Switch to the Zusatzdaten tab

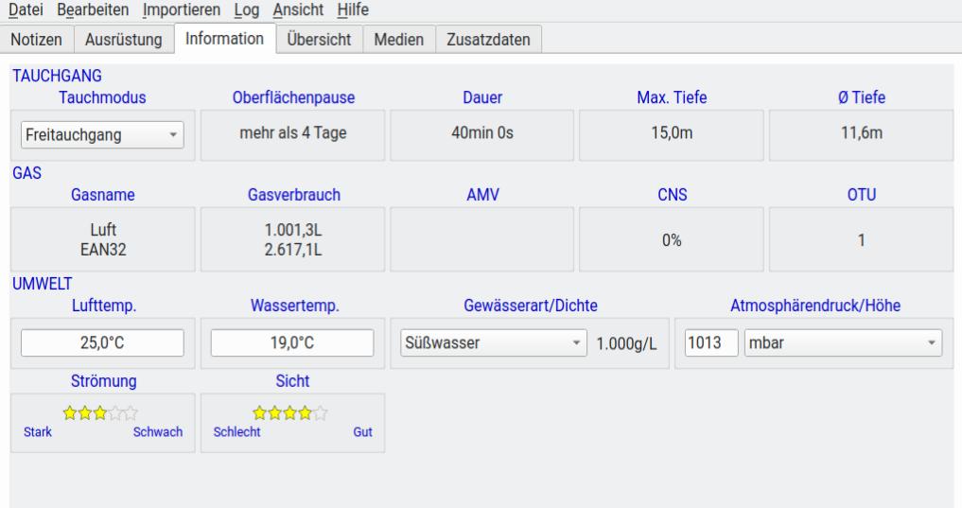(488, 40)
